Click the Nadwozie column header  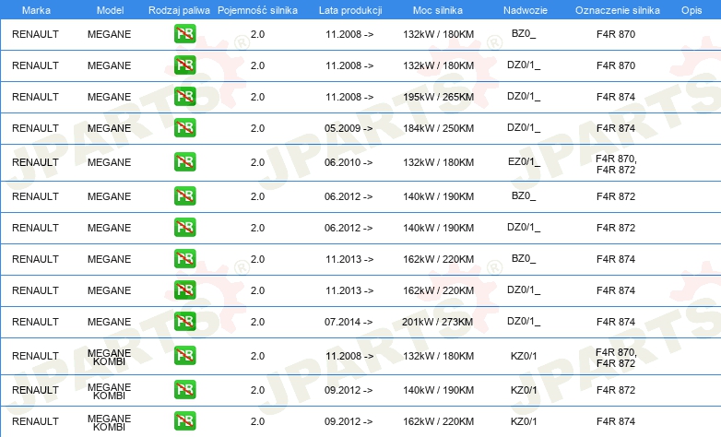(526, 10)
